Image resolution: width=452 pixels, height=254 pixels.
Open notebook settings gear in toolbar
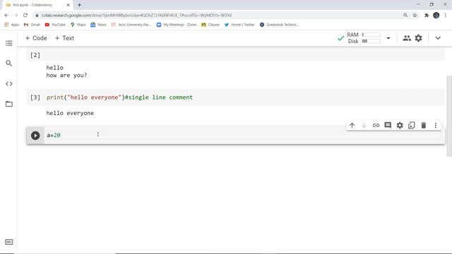(418, 38)
